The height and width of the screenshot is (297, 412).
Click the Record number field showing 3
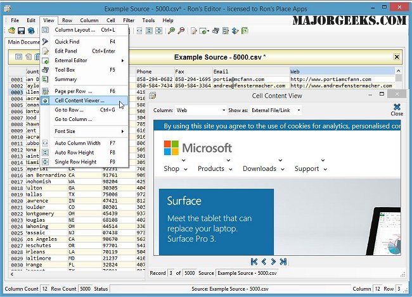pos(171,273)
